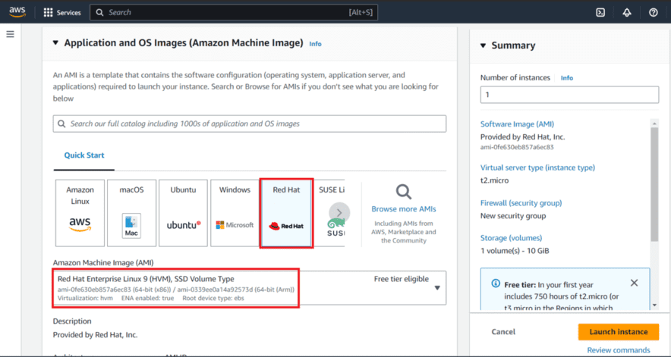This screenshot has width=671, height=357.
Task: Open the help question mark icon
Action: 654,12
